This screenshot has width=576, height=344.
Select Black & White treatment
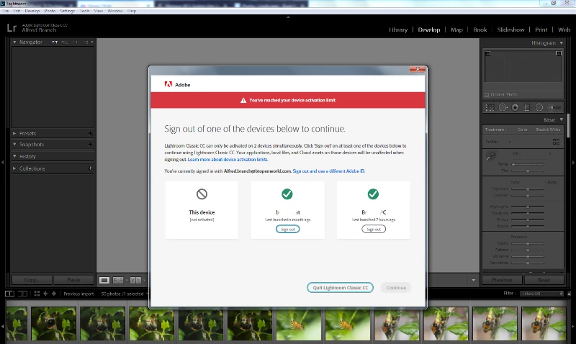[x=548, y=130]
